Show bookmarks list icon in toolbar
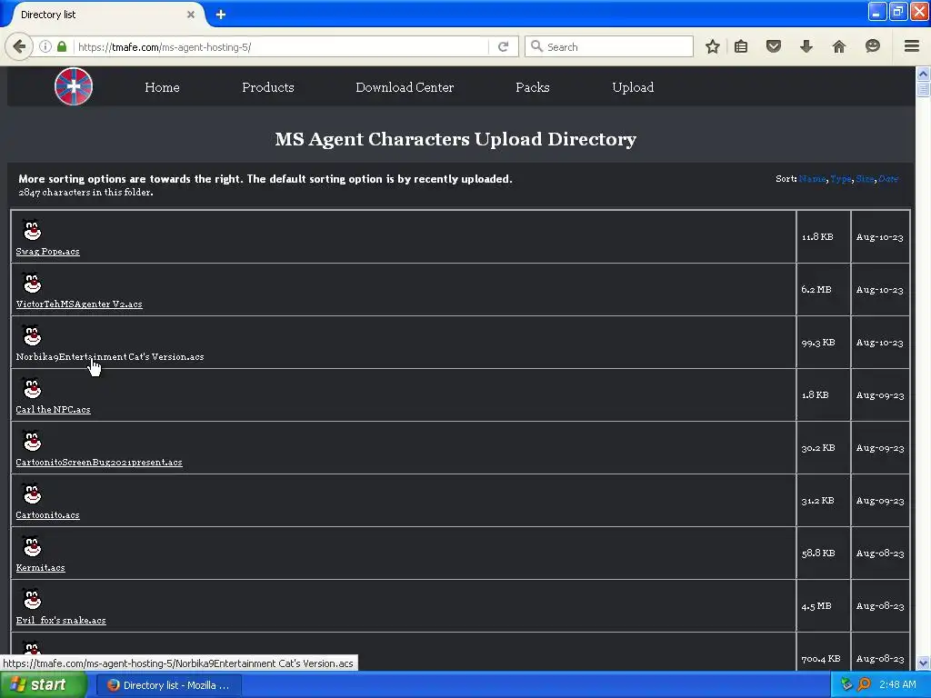931x698 pixels. point(741,46)
